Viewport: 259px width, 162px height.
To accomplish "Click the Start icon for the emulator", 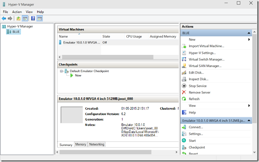I will point(184,140).
